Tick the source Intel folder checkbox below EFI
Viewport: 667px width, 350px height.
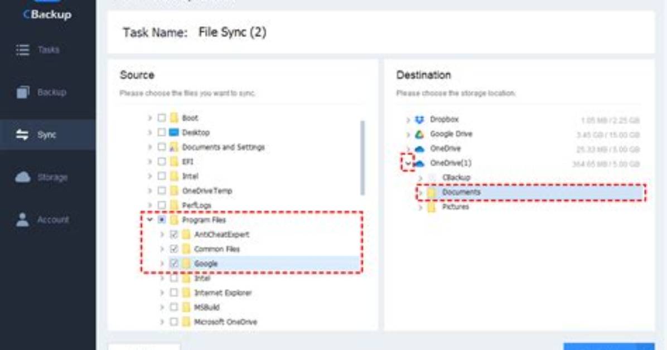(x=162, y=176)
